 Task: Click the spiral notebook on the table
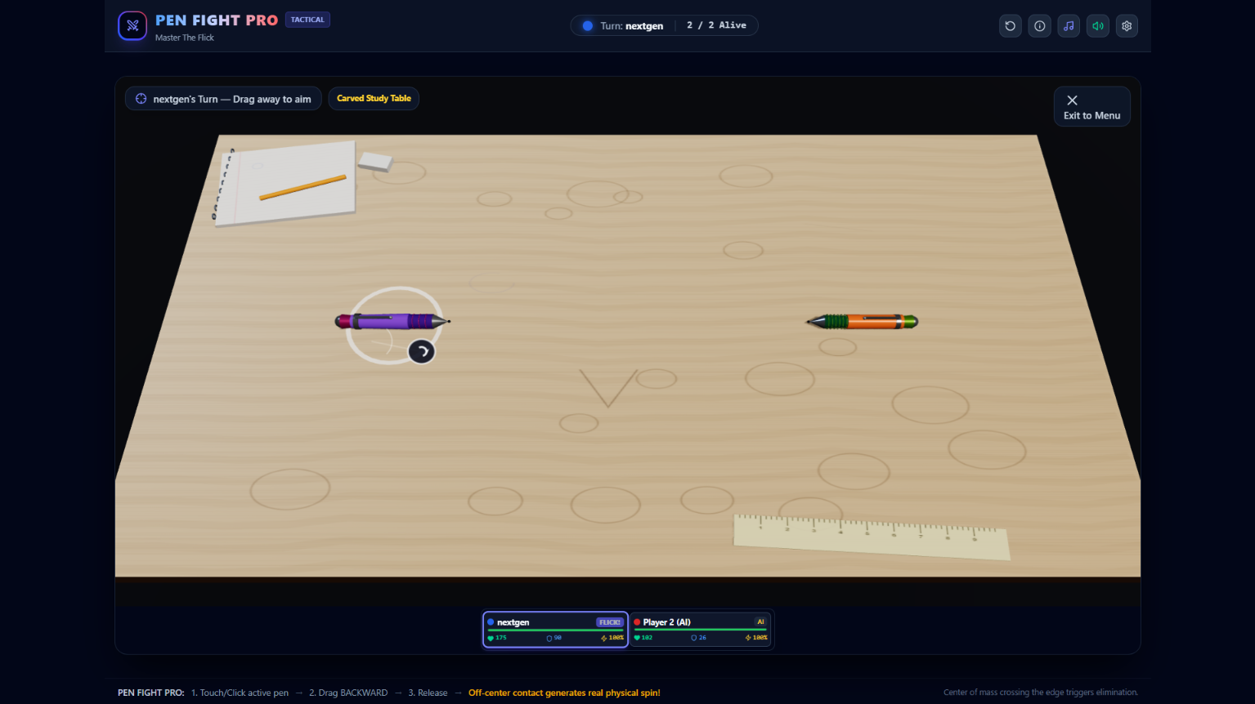(285, 184)
